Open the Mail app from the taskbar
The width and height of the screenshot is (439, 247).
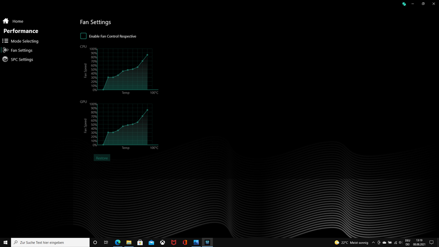click(151, 242)
